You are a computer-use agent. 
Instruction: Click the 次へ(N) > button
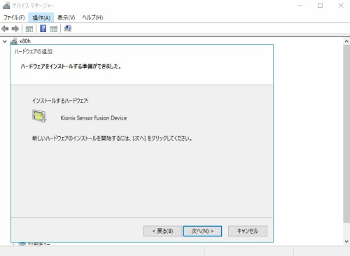[x=202, y=231]
